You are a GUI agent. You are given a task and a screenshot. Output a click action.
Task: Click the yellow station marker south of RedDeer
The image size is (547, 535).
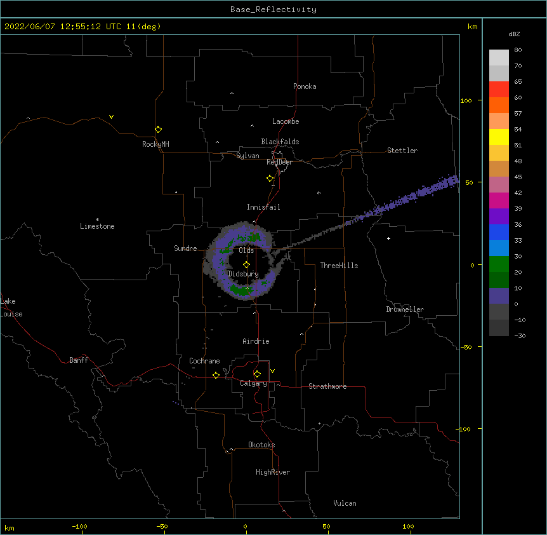point(270,179)
